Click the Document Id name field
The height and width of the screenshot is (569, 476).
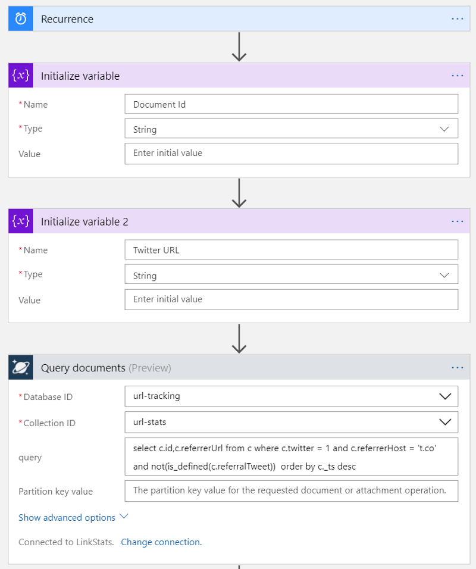coord(291,104)
